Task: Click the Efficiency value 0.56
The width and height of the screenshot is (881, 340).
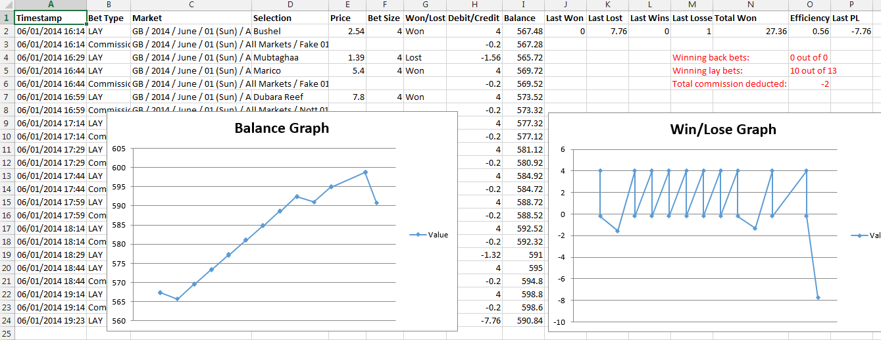Action: 809,31
